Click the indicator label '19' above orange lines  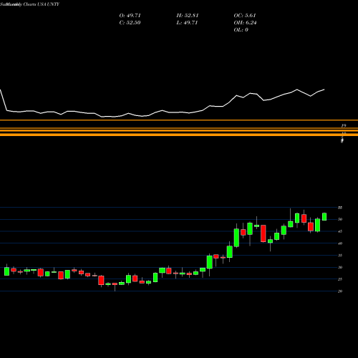click(344, 125)
